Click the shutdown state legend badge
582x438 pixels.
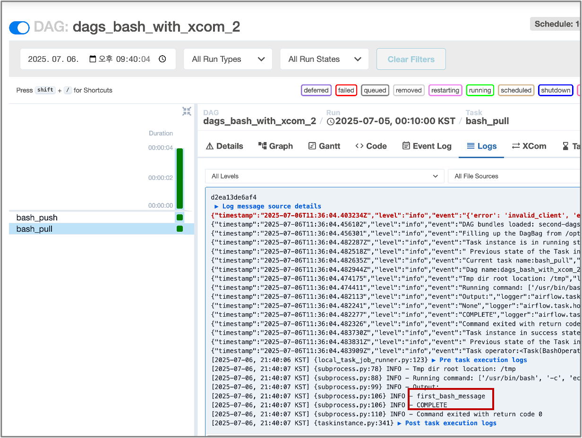click(x=556, y=90)
